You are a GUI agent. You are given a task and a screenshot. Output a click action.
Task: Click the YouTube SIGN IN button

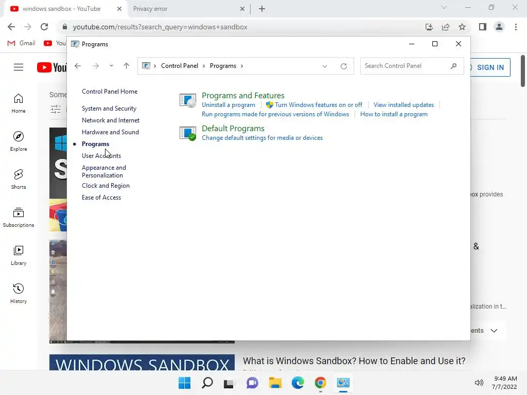click(x=490, y=67)
